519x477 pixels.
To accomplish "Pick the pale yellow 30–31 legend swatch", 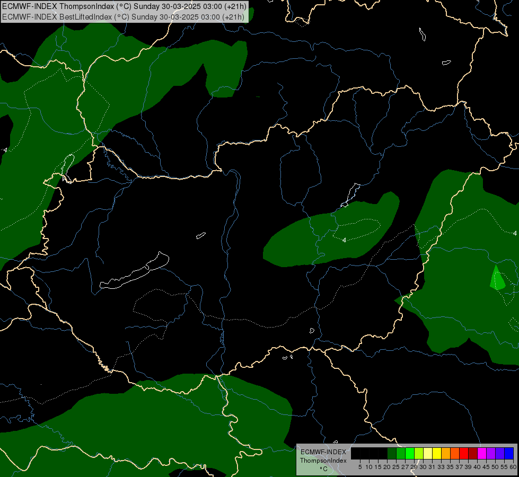I will (428, 453).
